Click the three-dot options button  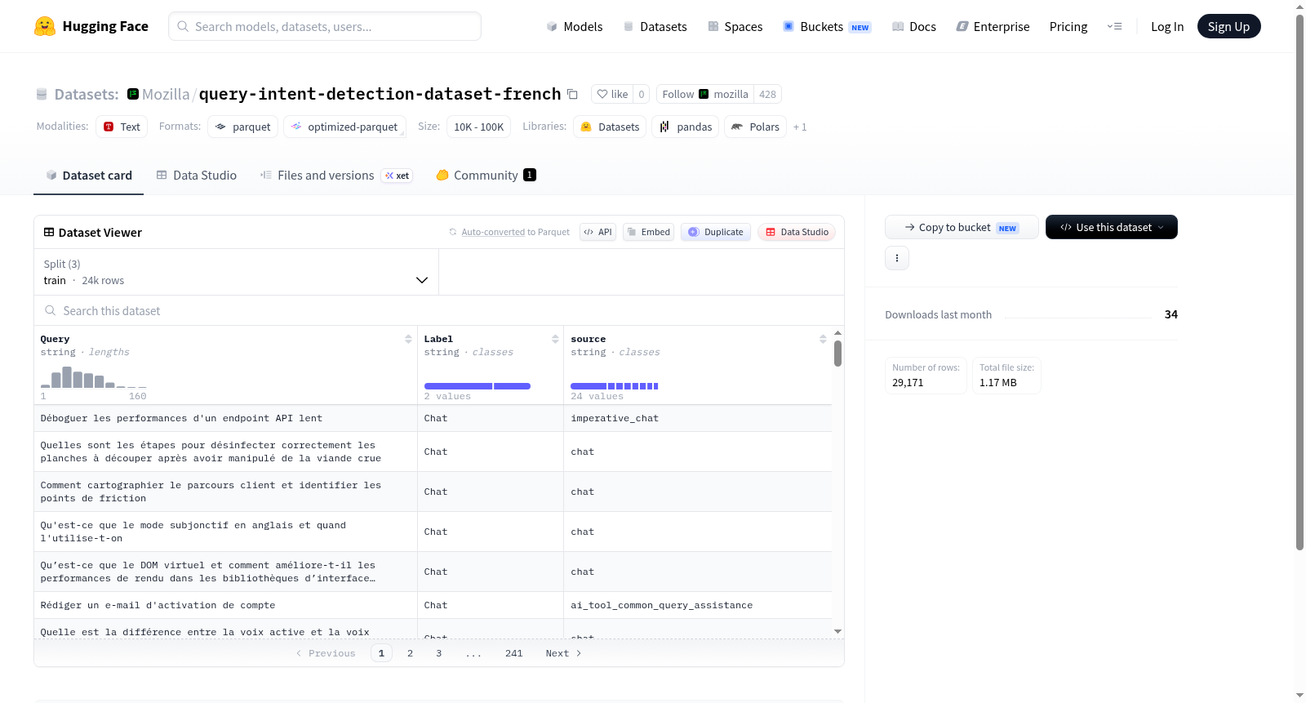pos(897,258)
